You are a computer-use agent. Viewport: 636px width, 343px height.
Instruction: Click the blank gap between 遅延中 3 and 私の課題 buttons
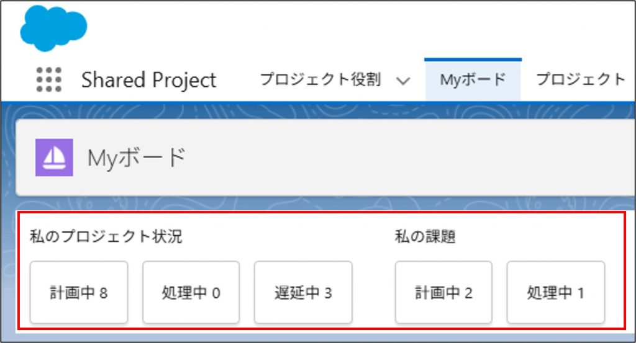373,293
